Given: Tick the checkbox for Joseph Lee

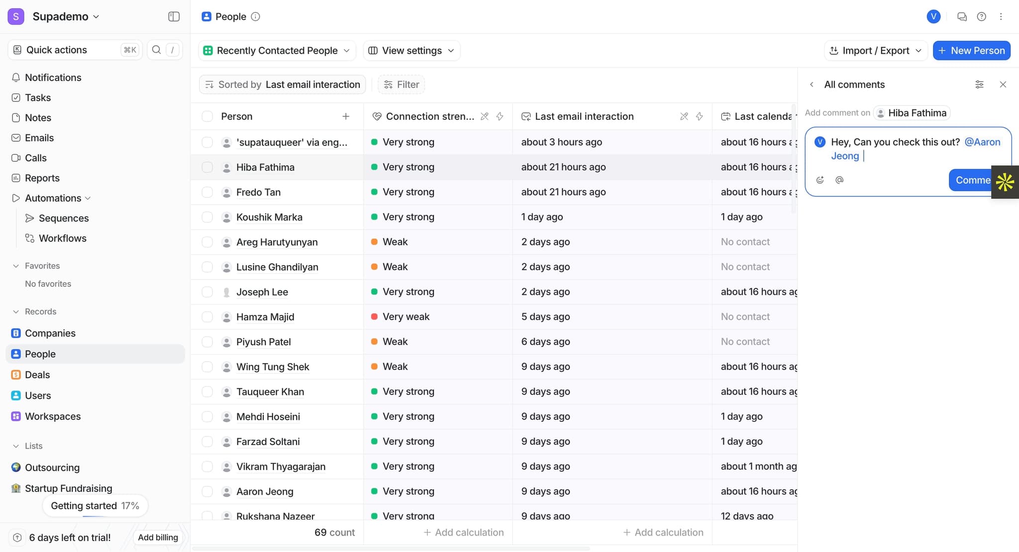Looking at the screenshot, I should [x=207, y=292].
